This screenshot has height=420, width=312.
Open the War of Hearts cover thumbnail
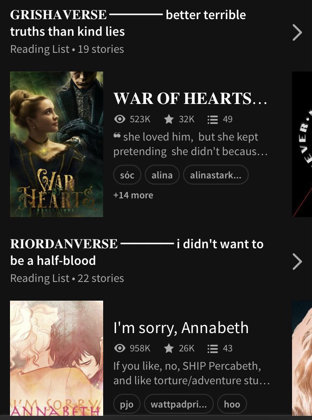pyautogui.click(x=57, y=144)
